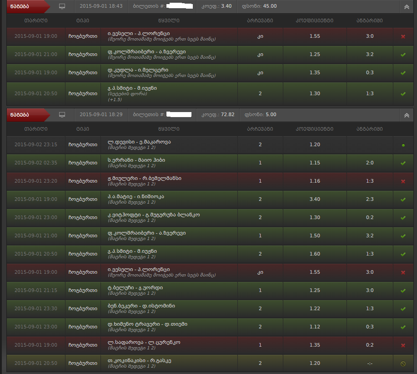Viewport: 417px width, 374px height.
Task: Click the pair name პ.ა.მატიე - ი.ნიშიოკა
Action: 136,197
